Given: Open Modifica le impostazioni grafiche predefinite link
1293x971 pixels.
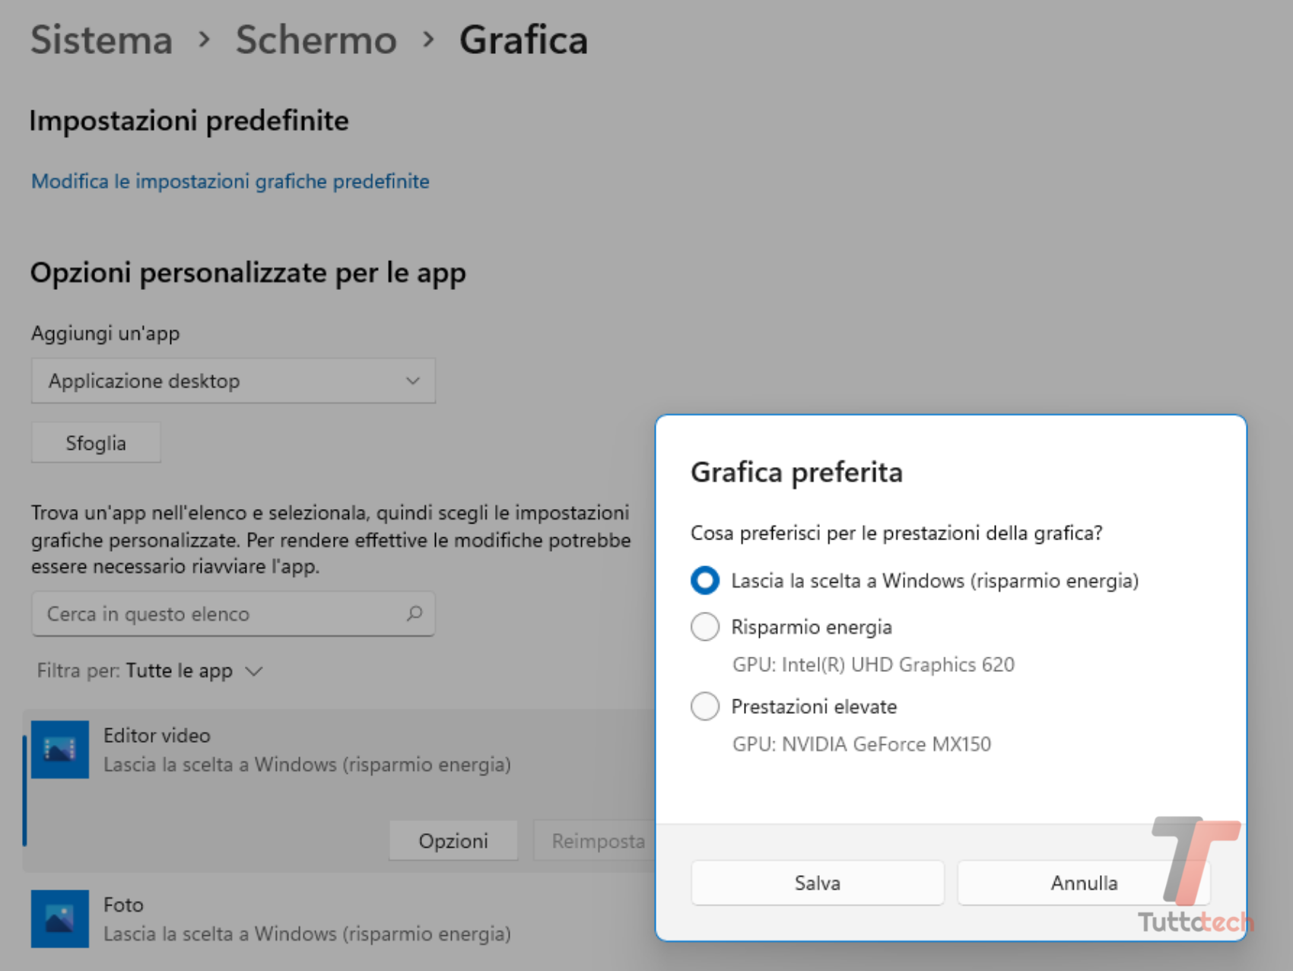Looking at the screenshot, I should 230,181.
